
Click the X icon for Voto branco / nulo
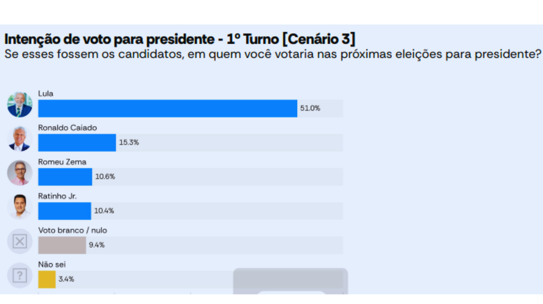click(20, 242)
